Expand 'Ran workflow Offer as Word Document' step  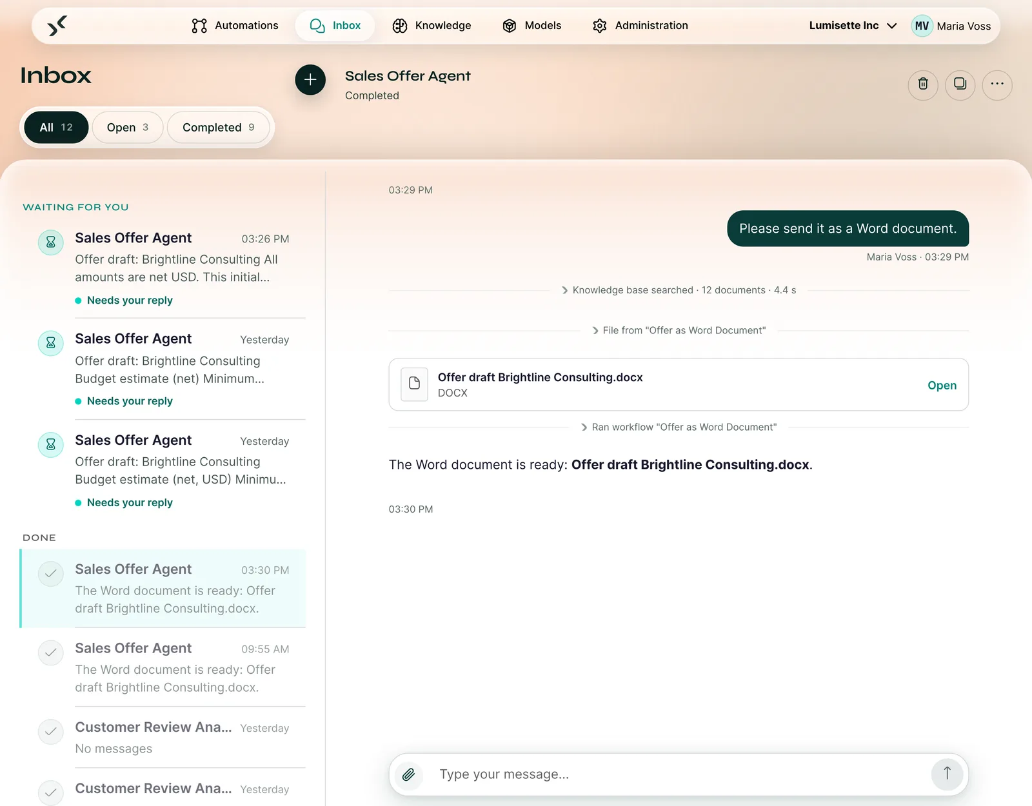(679, 427)
